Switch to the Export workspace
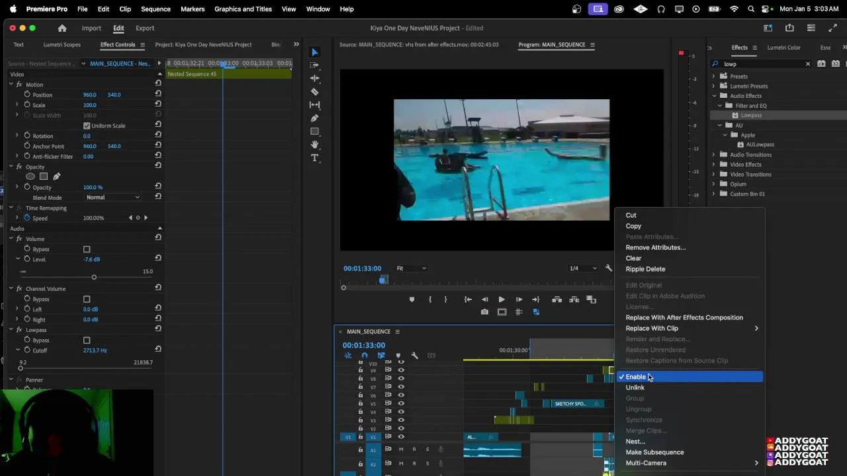This screenshot has width=847, height=476. [x=144, y=28]
